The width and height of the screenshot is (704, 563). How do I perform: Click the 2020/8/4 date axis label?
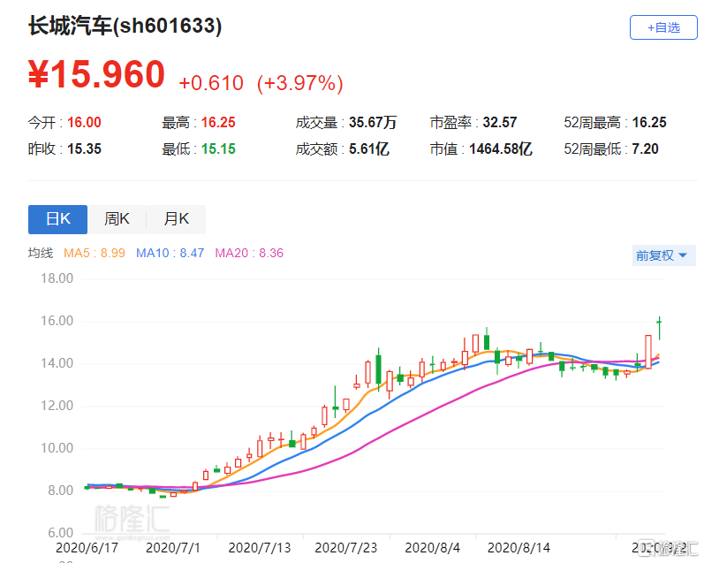pyautogui.click(x=432, y=548)
